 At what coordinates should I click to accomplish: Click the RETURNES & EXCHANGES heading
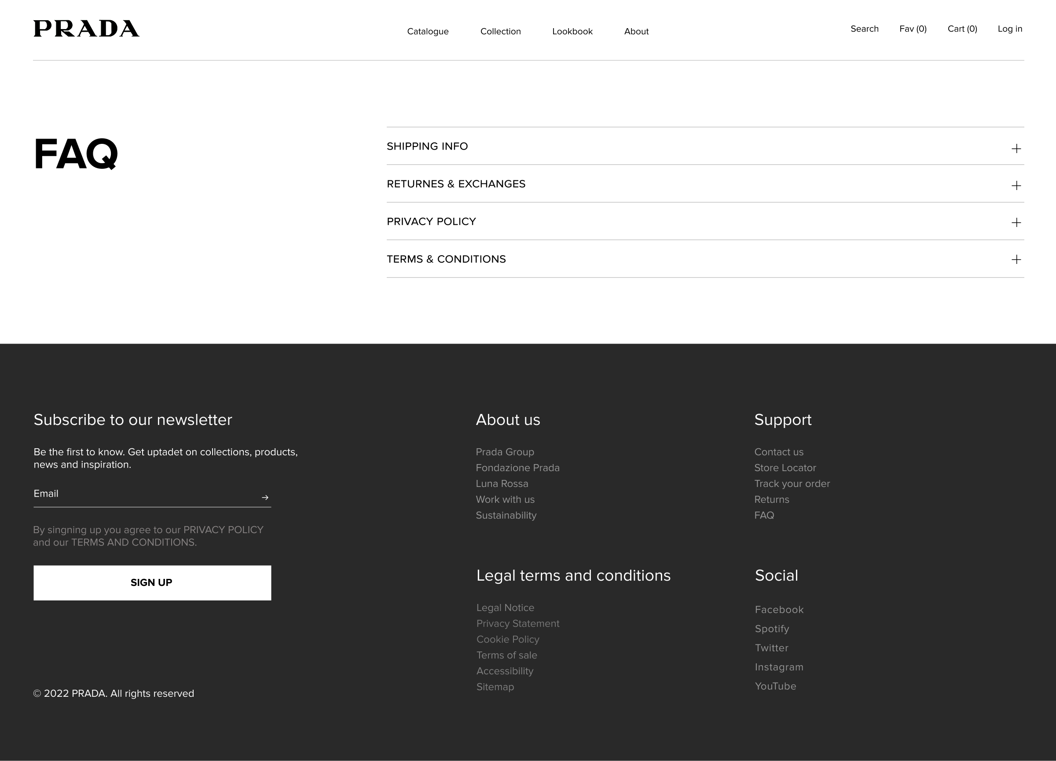456,184
